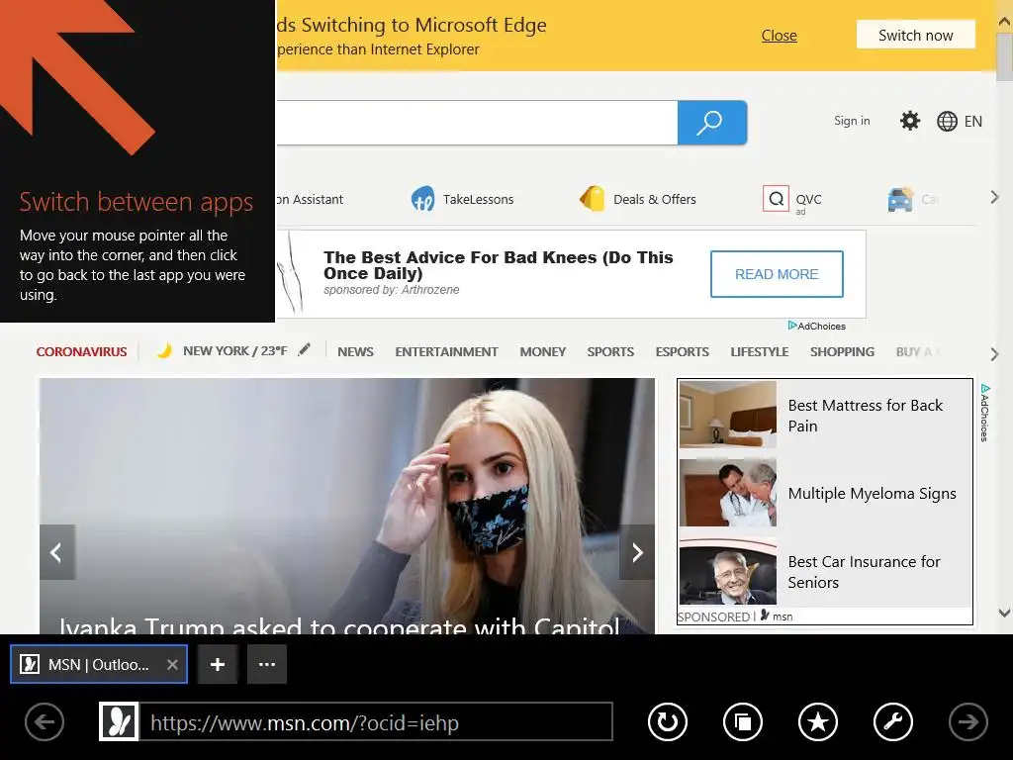Click the moon weather icon

[x=165, y=351]
